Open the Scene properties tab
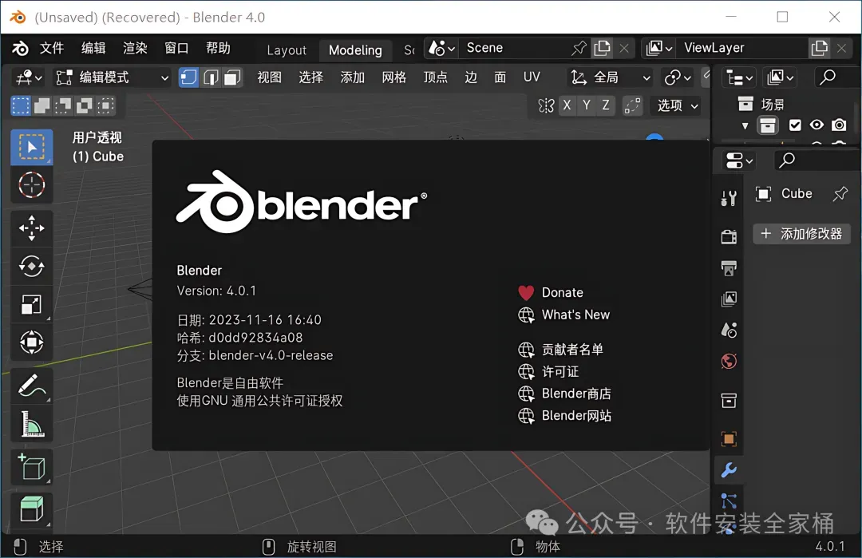Viewport: 862px width, 558px height. pyautogui.click(x=729, y=330)
